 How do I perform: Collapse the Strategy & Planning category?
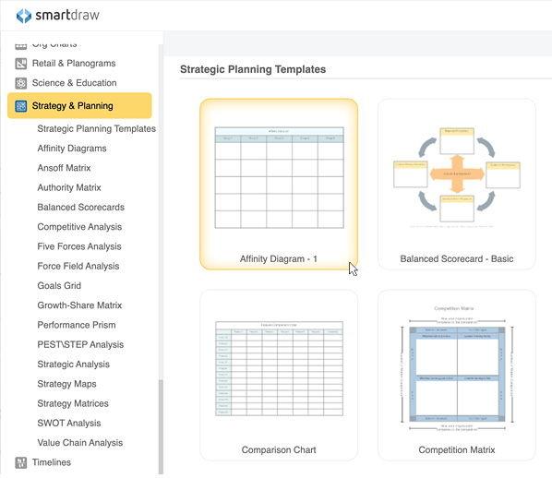click(79, 105)
